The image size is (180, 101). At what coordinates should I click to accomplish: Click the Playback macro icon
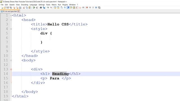[x=93, y=8]
